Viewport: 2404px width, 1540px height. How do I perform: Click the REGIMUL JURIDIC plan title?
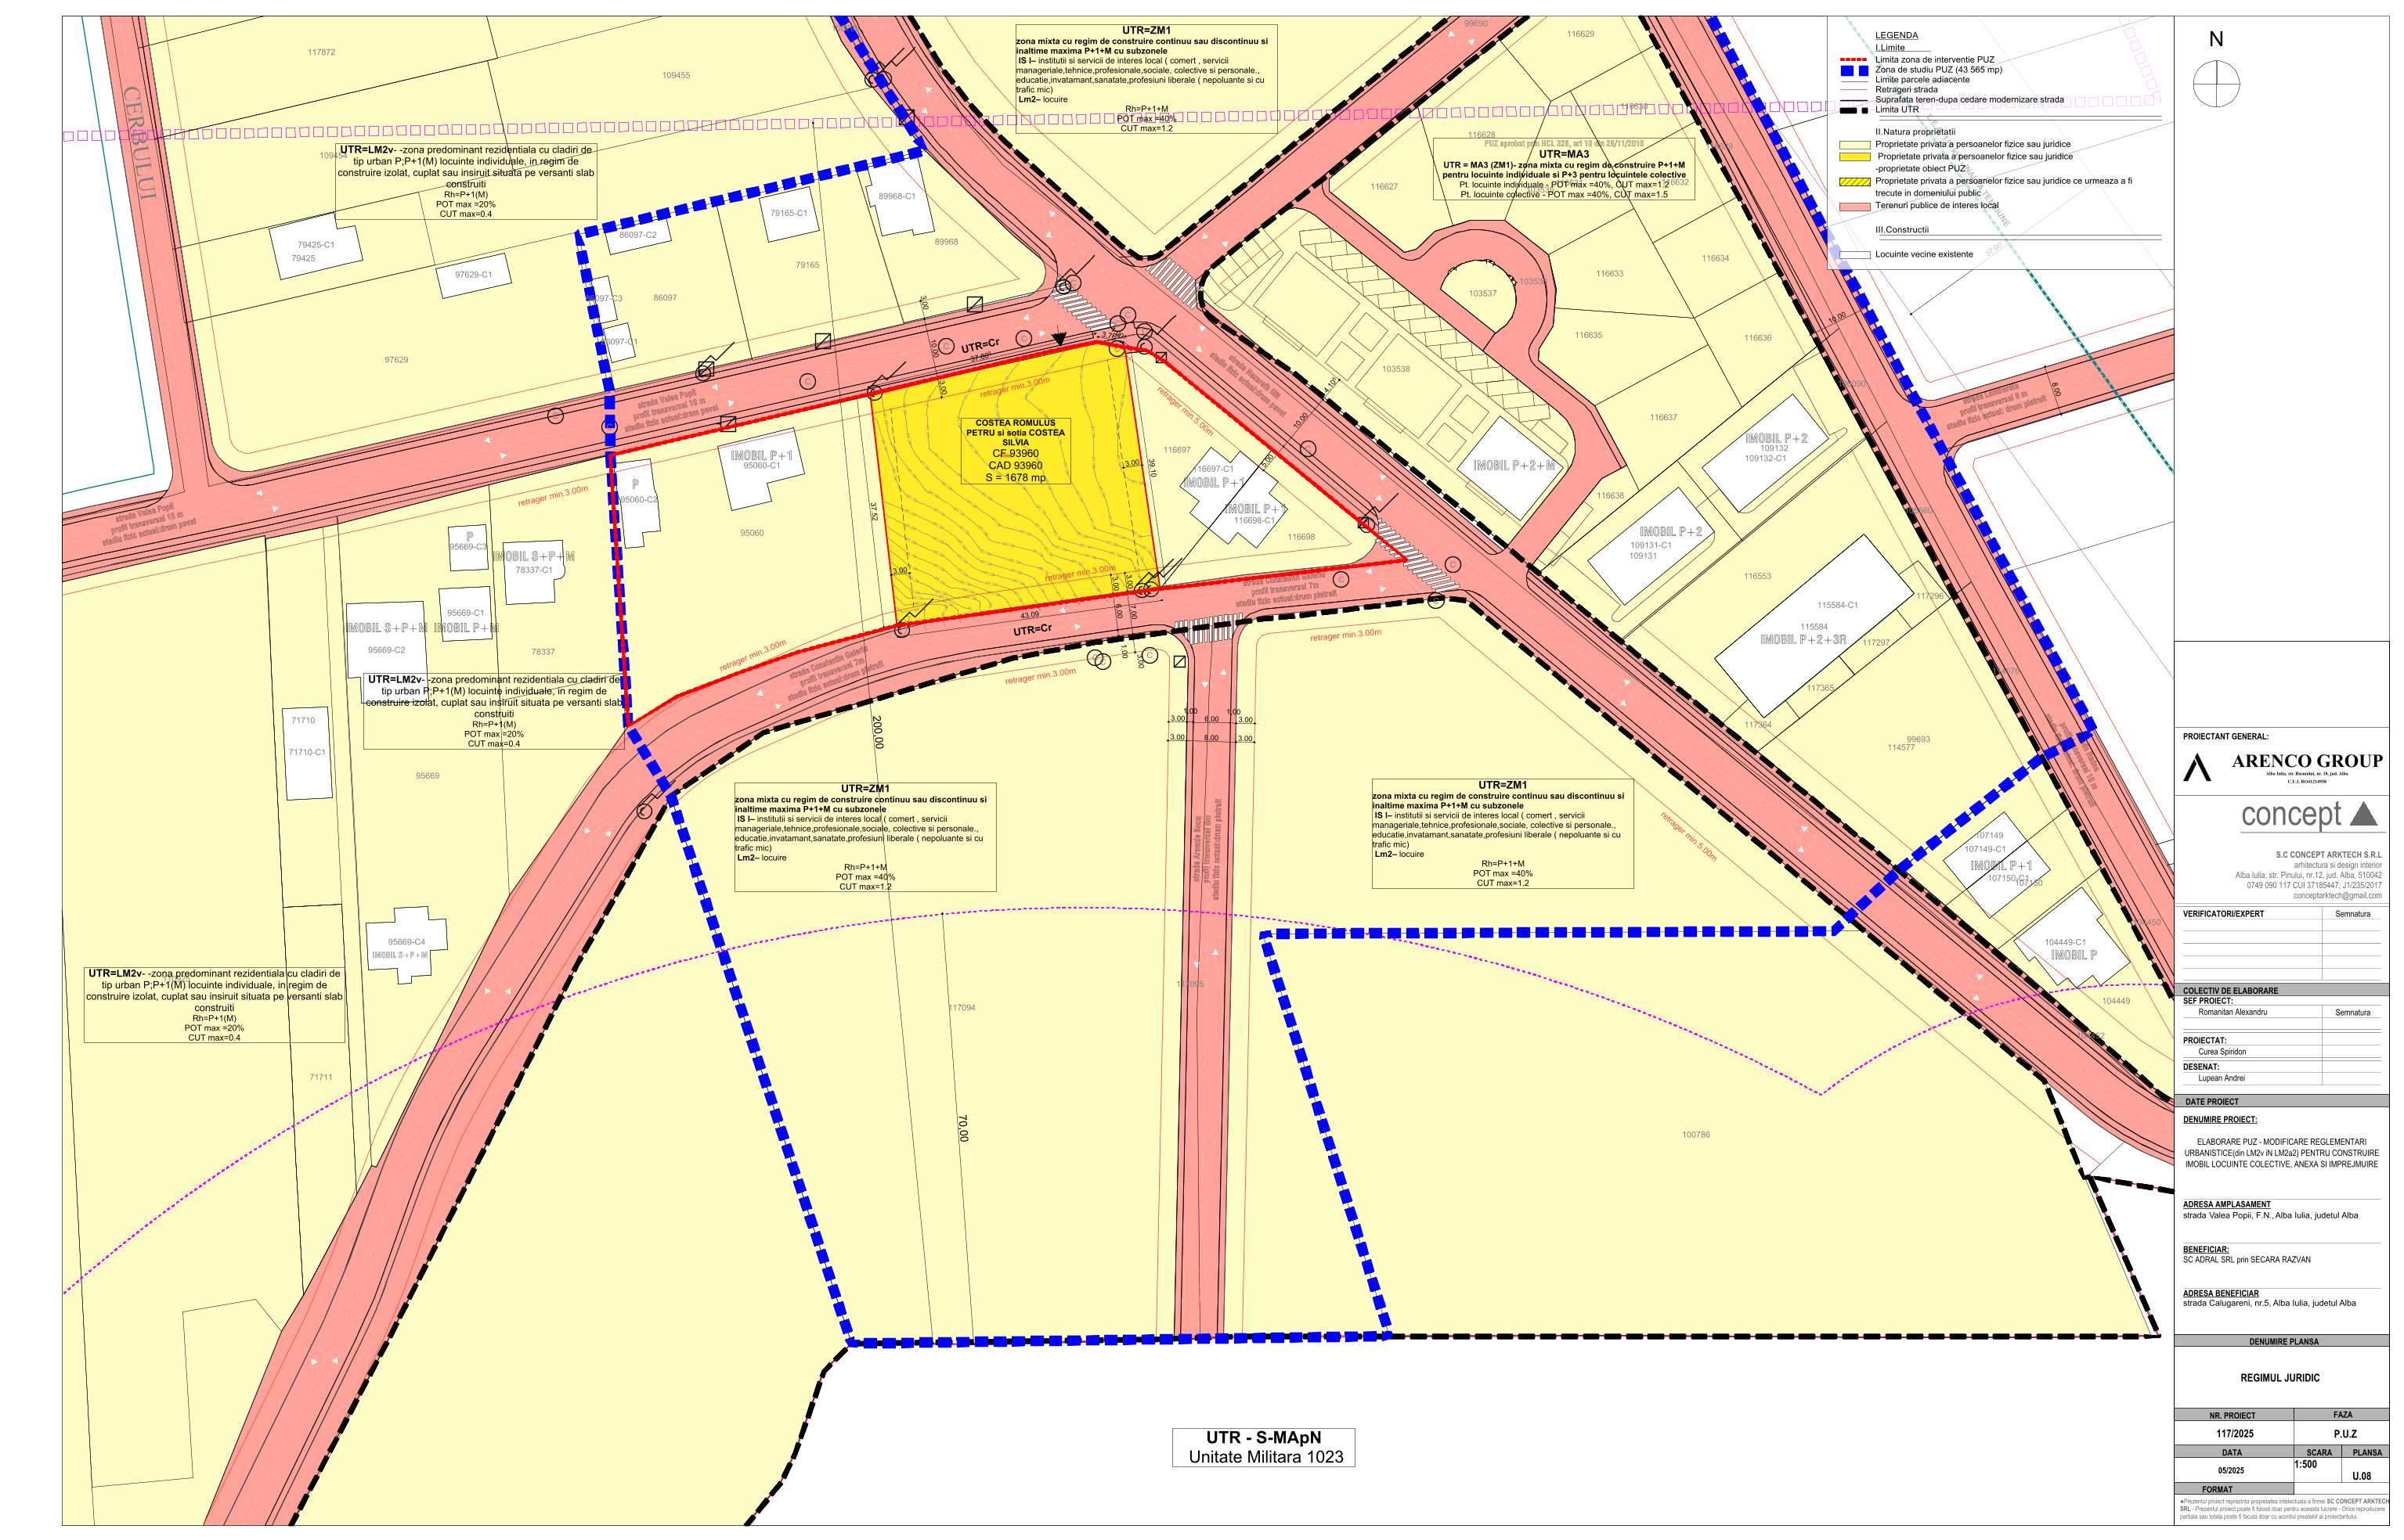click(2280, 1378)
